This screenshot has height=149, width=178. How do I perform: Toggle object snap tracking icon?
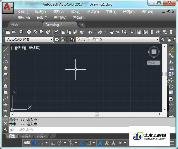pyautogui.click(x=82, y=143)
